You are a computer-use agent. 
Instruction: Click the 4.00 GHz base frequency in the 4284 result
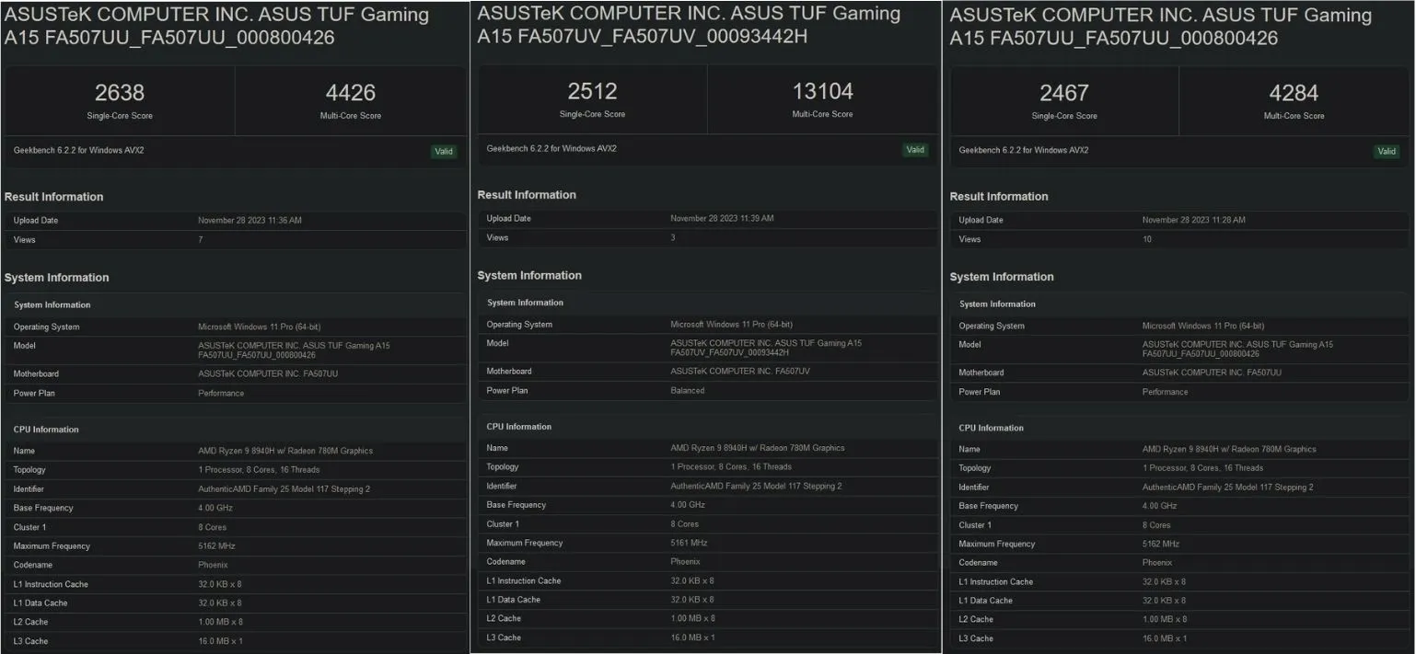1159,506
